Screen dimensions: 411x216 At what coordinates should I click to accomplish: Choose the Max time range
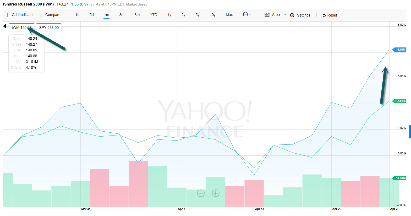229,15
